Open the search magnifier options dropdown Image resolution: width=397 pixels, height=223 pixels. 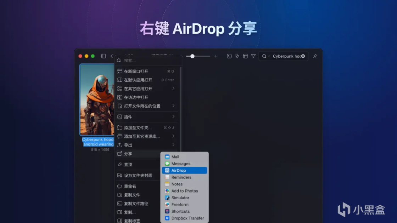tap(266, 56)
